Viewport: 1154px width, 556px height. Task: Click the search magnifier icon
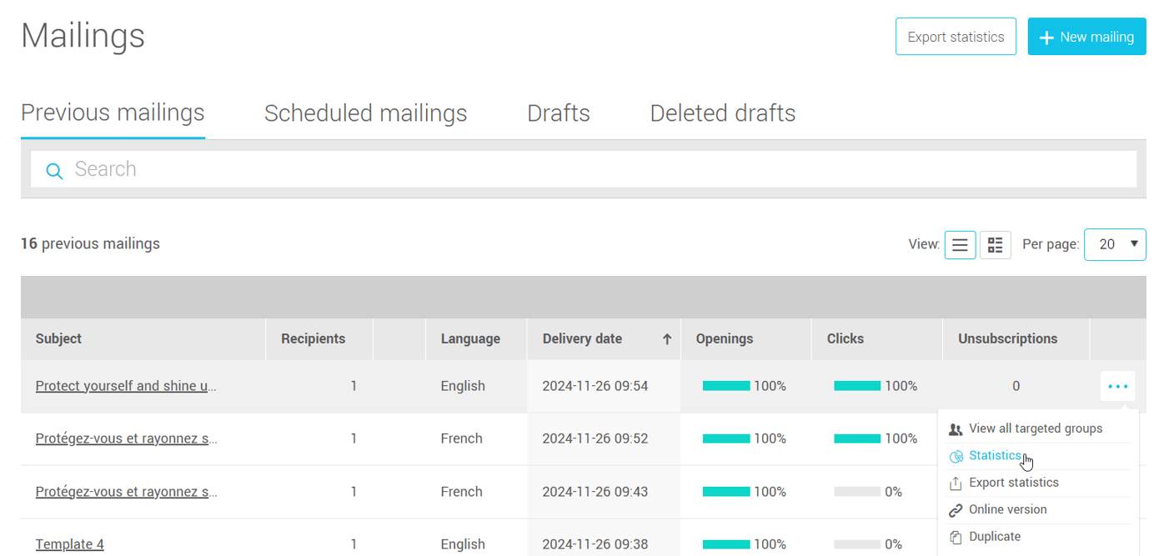click(54, 170)
